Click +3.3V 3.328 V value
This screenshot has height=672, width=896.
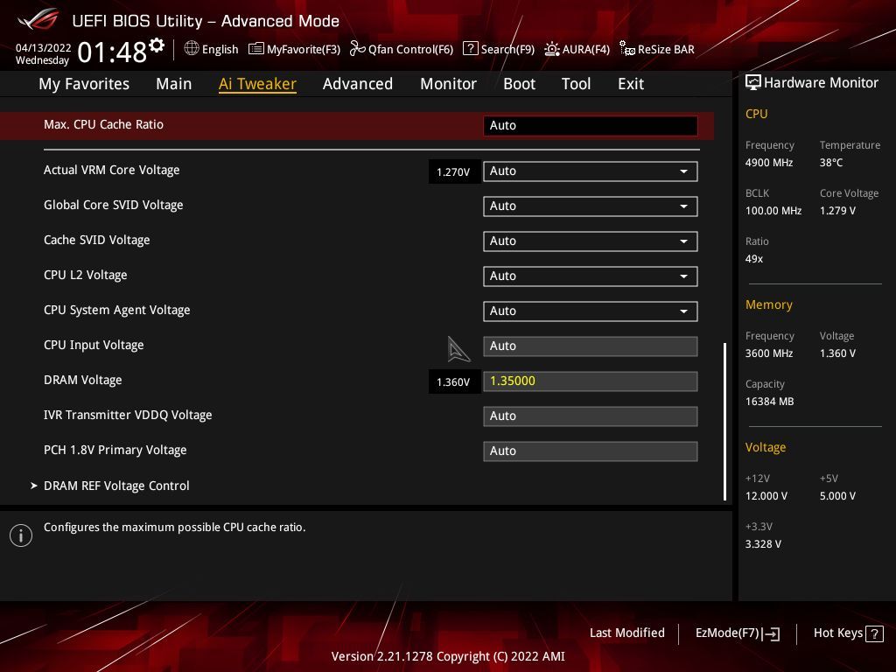point(763,544)
